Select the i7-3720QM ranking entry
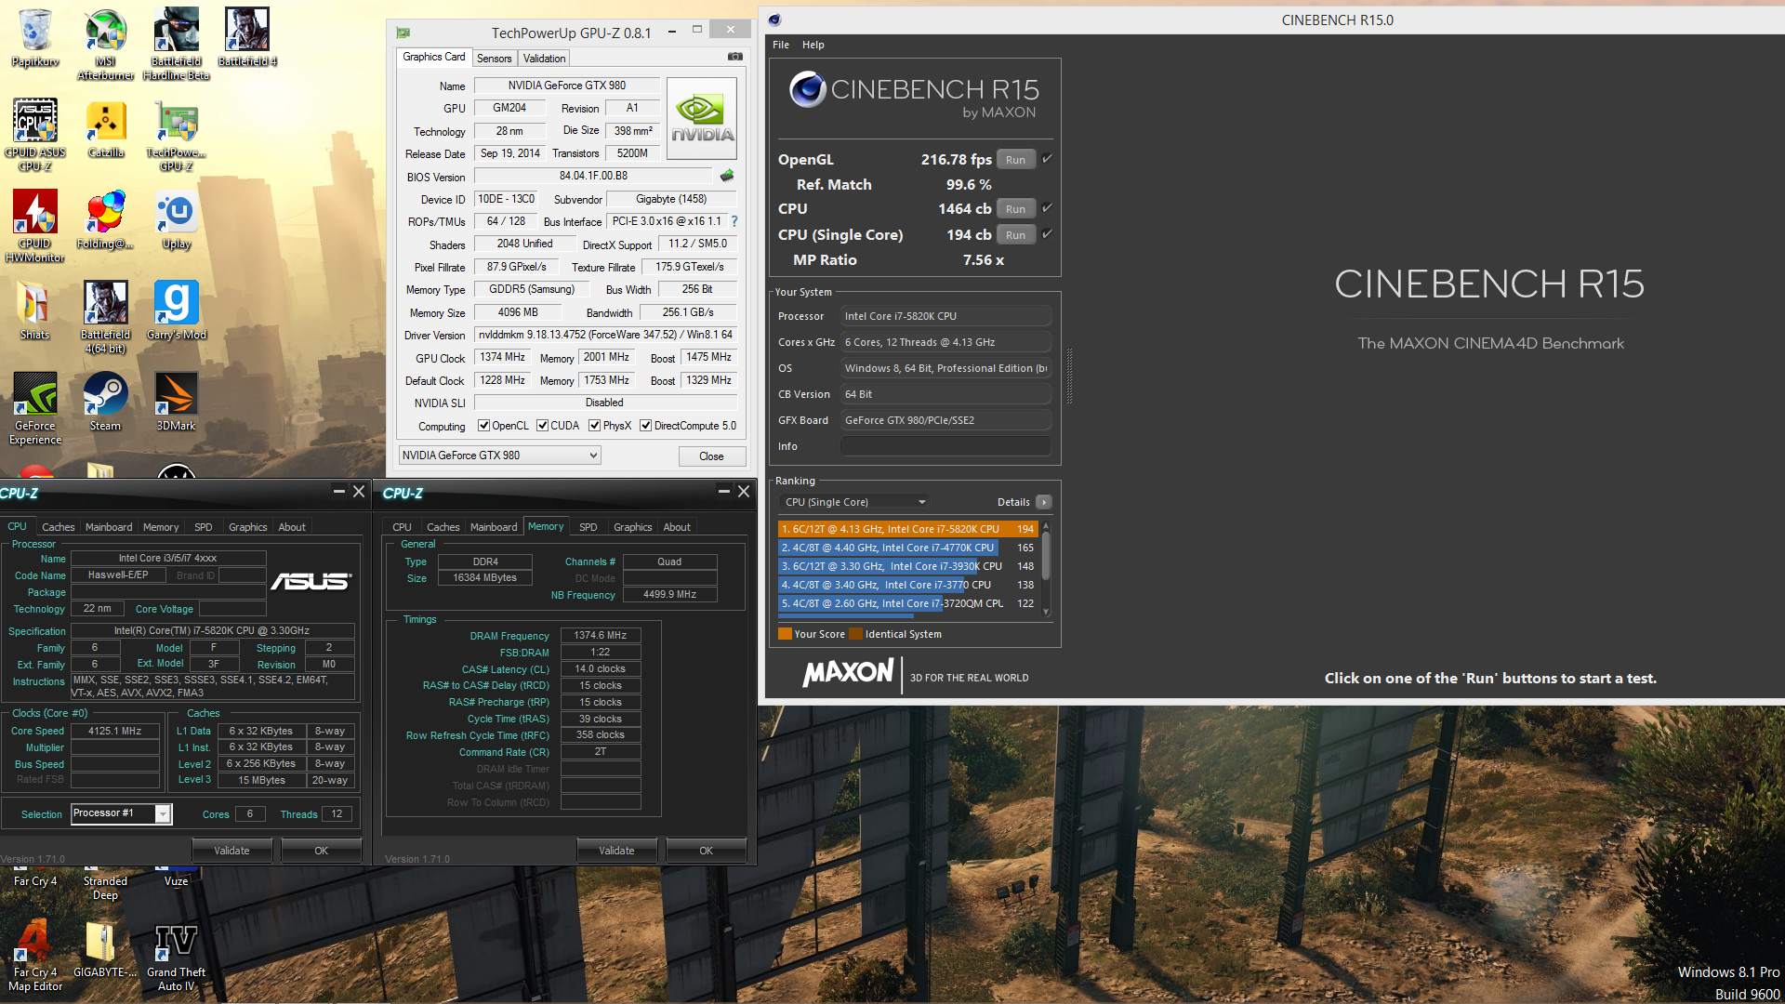This screenshot has width=1785, height=1004. pos(907,603)
